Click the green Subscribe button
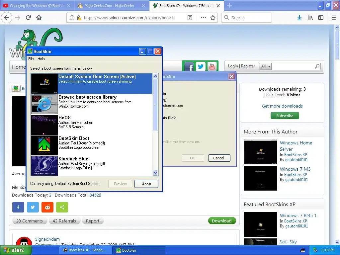The image size is (340, 255). pyautogui.click(x=285, y=116)
